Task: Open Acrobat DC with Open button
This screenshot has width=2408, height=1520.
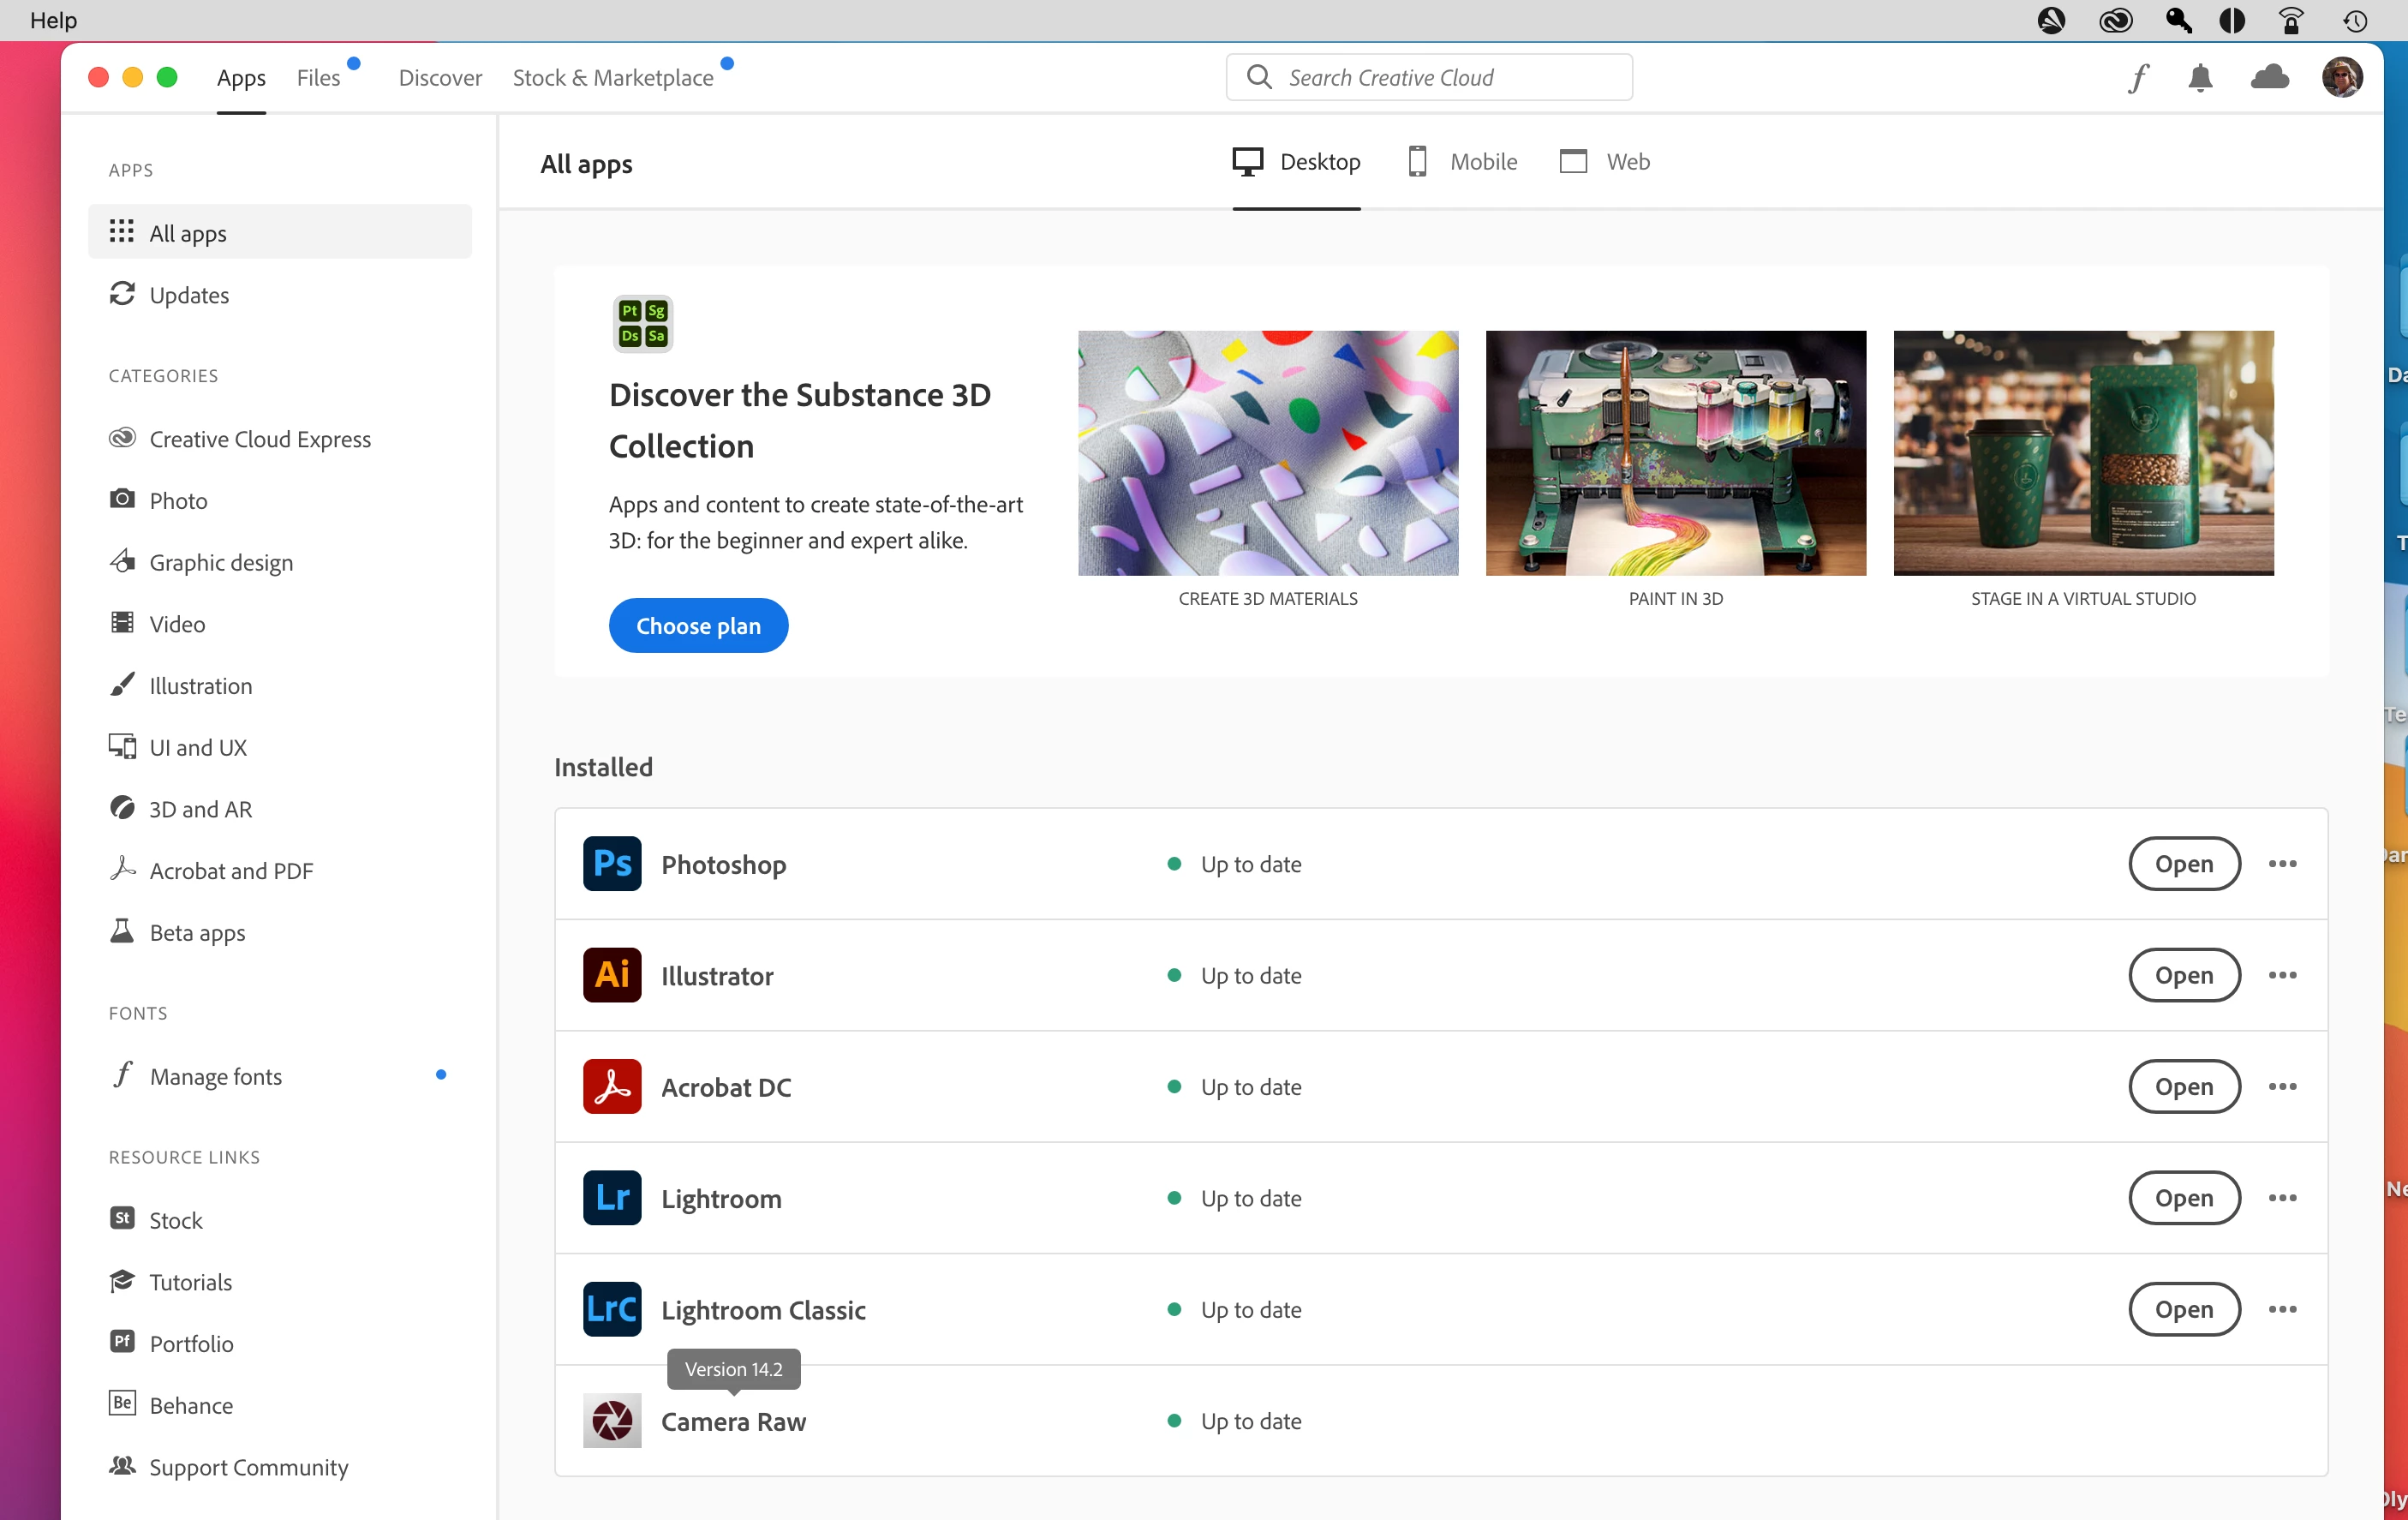Action: pyautogui.click(x=2183, y=1087)
